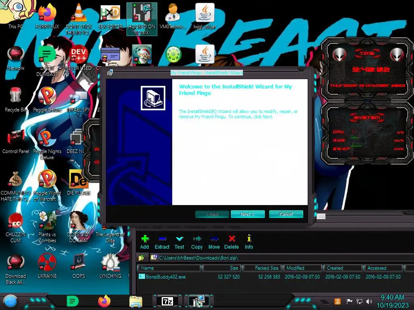The image size is (414, 310).
Task: Cancel the My Friend Pingu installer
Action: click(x=286, y=214)
